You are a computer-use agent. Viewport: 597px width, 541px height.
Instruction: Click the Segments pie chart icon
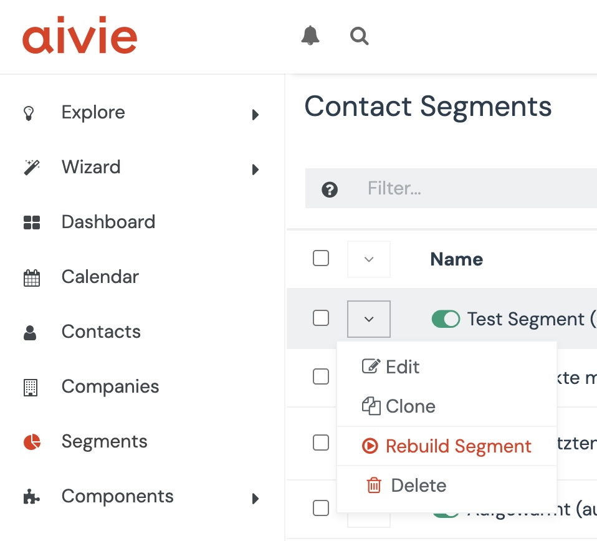32,442
